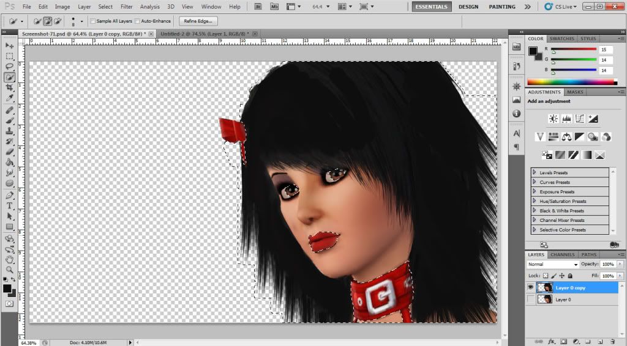
Task: Choose New Selection mode for Quick Selection
Action: click(37, 21)
